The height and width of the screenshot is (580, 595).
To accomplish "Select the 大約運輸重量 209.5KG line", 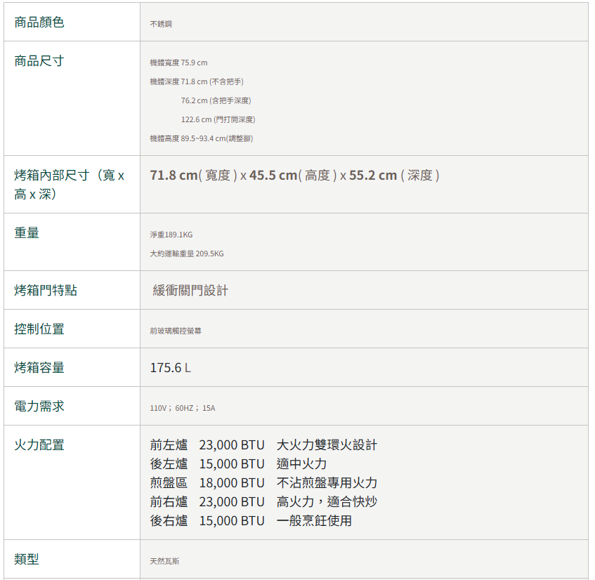I will [x=187, y=253].
